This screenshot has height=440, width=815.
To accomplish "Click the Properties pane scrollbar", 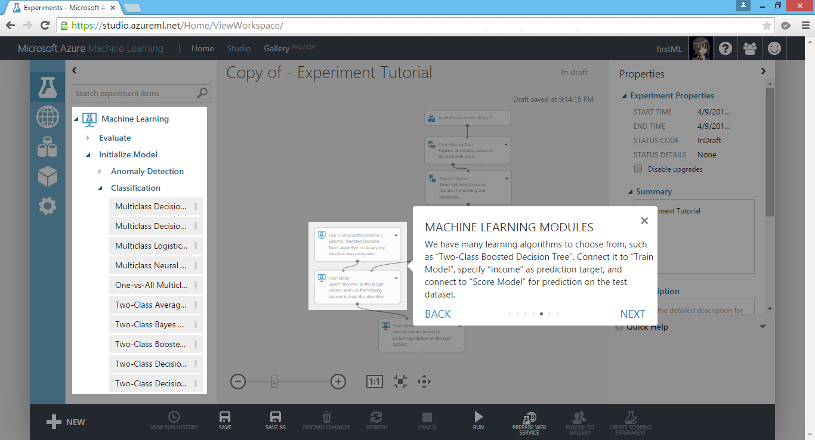I will coord(770,152).
